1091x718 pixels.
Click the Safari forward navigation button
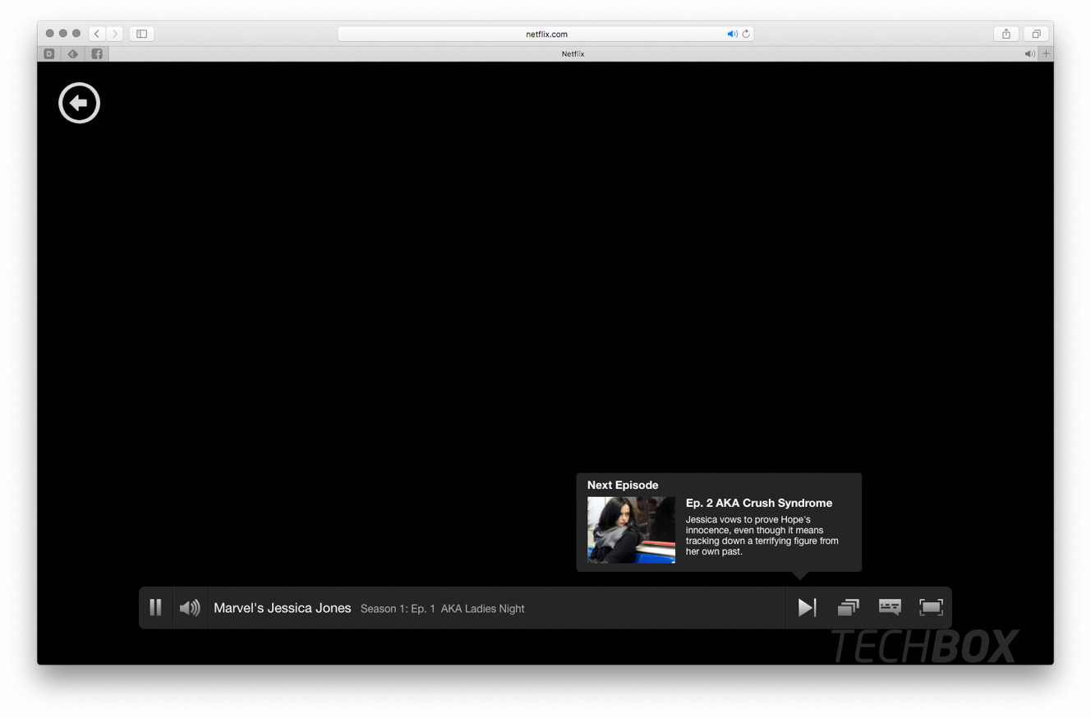116,34
